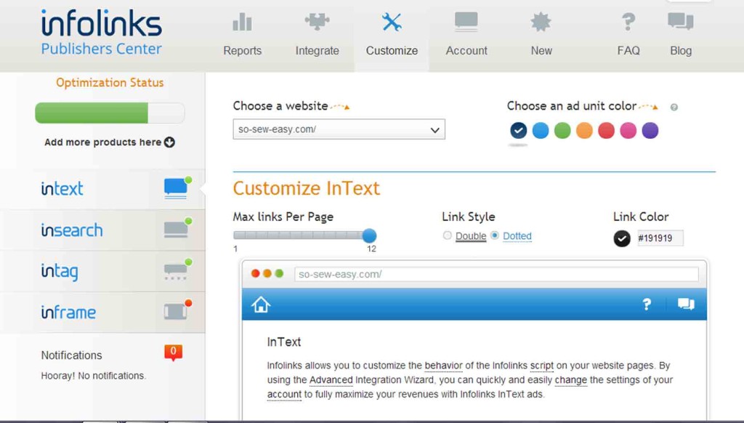Click the Add more products down-arrow icon
This screenshot has width=744, height=423.
tap(169, 142)
